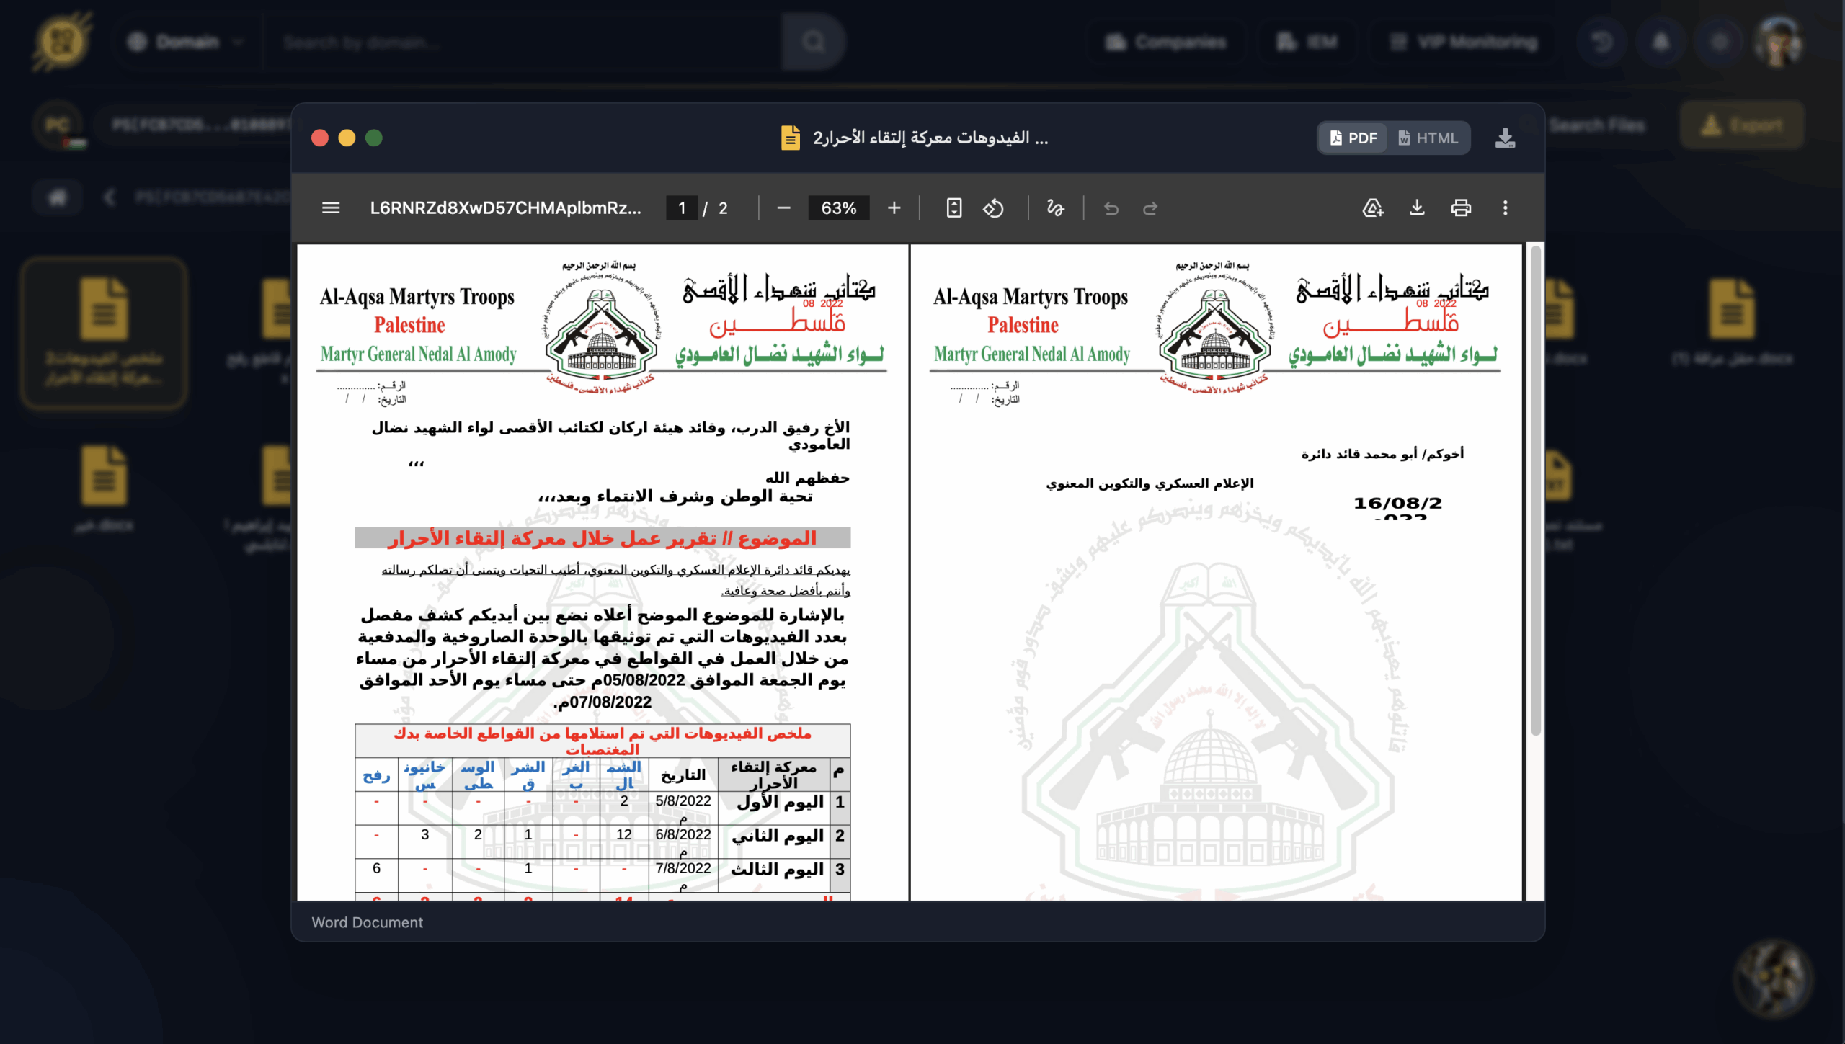Click the vertical scrollbar of PDF viewer

[1535, 490]
